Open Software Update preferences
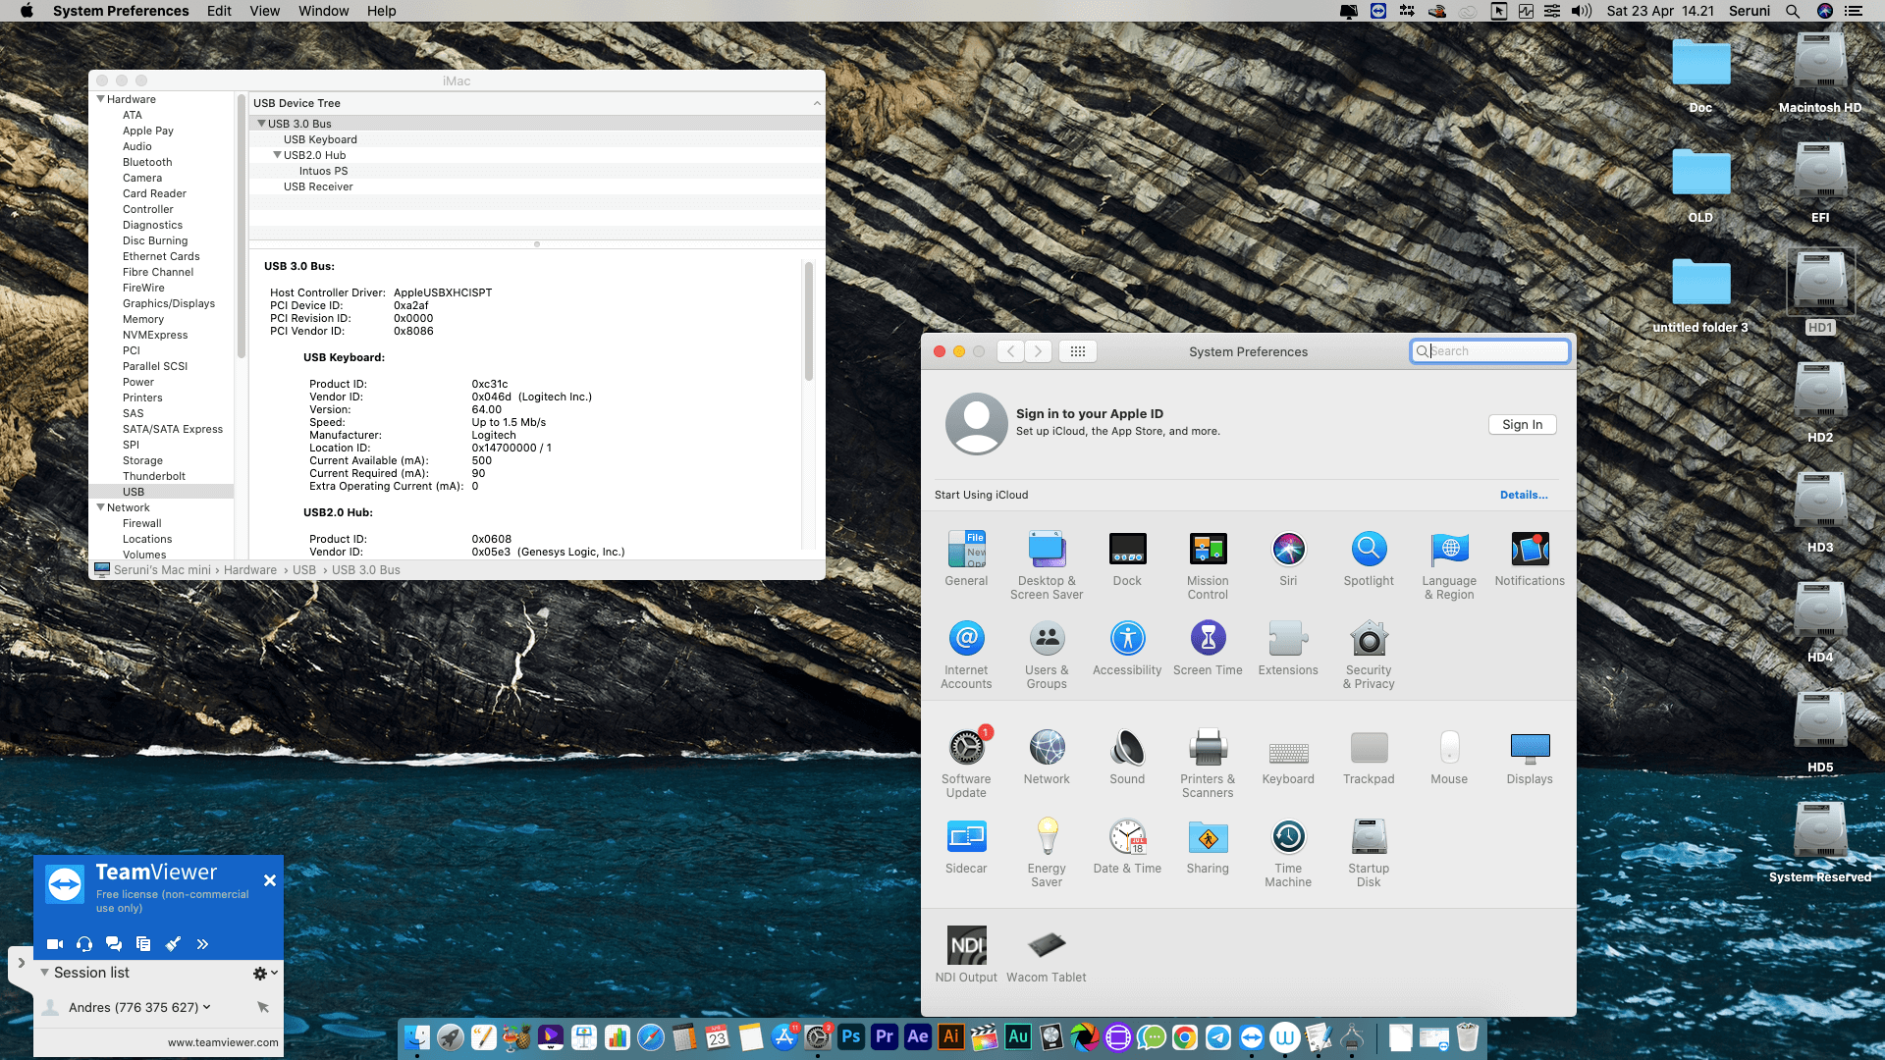 coord(966,764)
